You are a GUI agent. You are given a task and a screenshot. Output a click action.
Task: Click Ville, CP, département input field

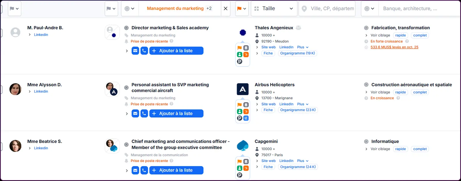pos(327,9)
